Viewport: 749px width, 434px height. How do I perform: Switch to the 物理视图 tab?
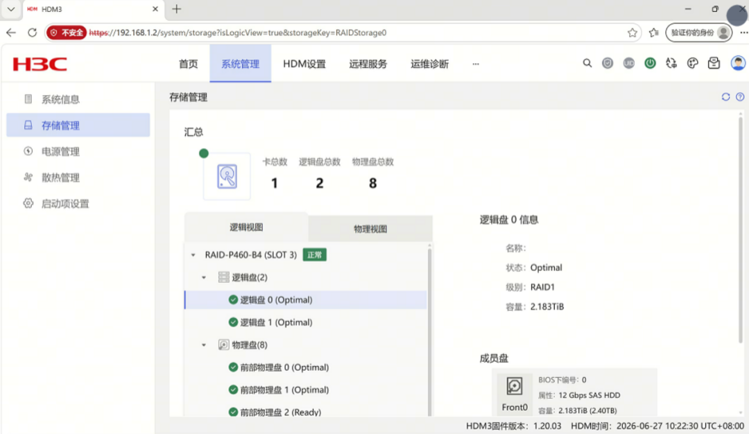point(370,229)
